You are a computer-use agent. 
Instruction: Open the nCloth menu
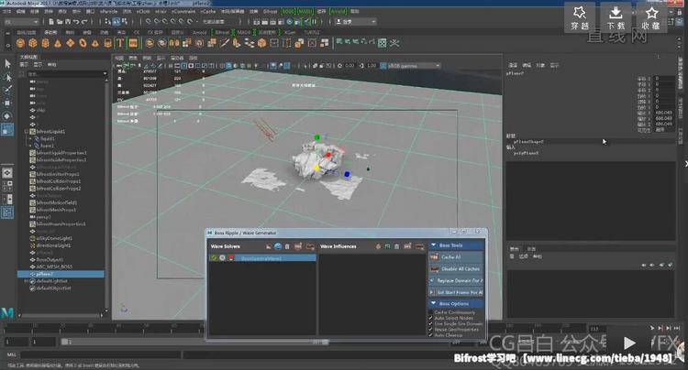click(x=142, y=11)
